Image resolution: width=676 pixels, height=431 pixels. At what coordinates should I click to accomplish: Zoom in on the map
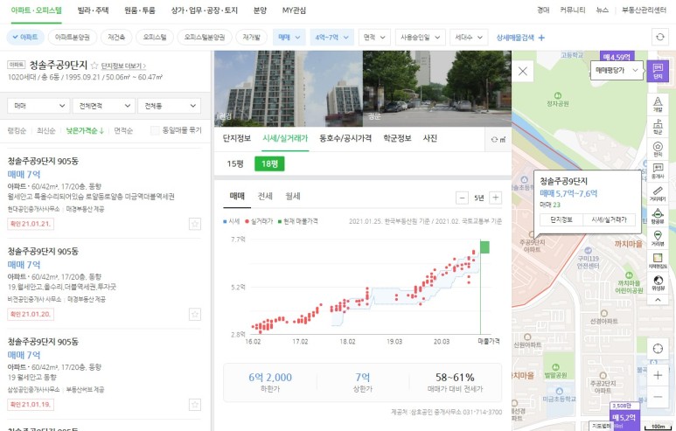658,375
